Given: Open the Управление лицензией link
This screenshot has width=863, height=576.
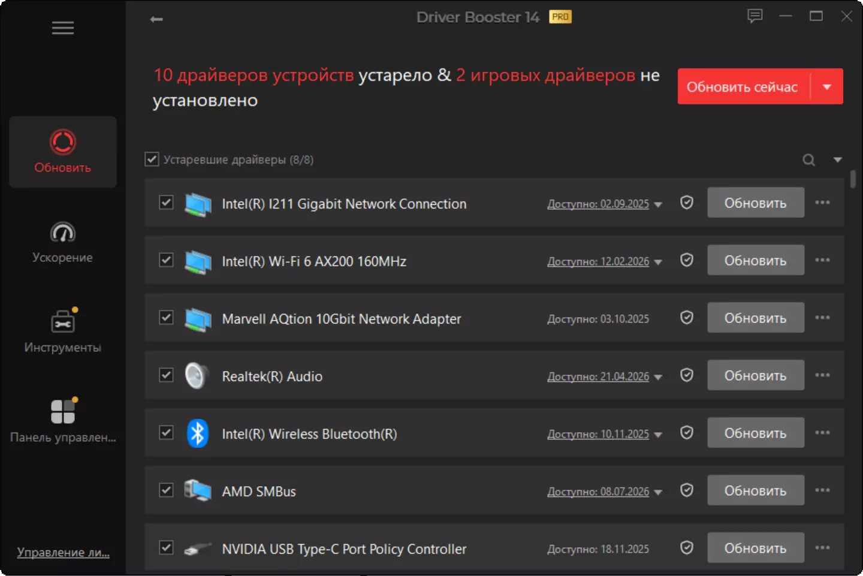Looking at the screenshot, I should point(63,552).
